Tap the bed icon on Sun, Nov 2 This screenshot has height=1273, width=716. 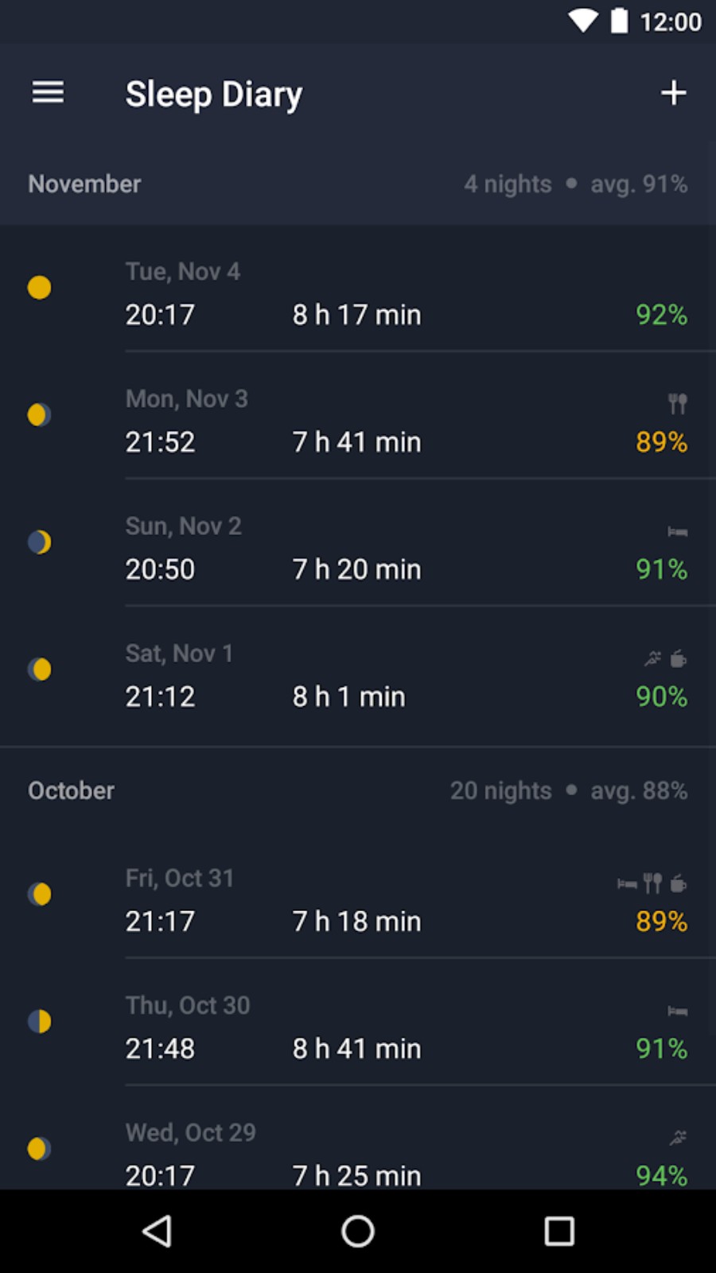[x=677, y=531]
